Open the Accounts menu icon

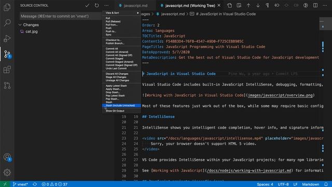(x=7, y=157)
